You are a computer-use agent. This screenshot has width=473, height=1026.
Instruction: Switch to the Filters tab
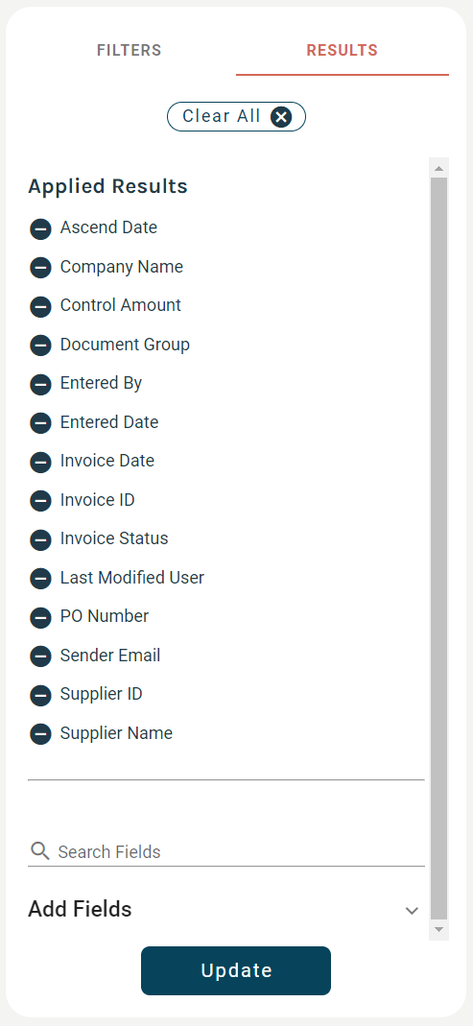[x=129, y=50]
